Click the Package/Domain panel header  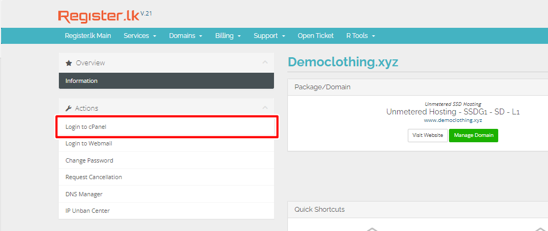point(417,87)
